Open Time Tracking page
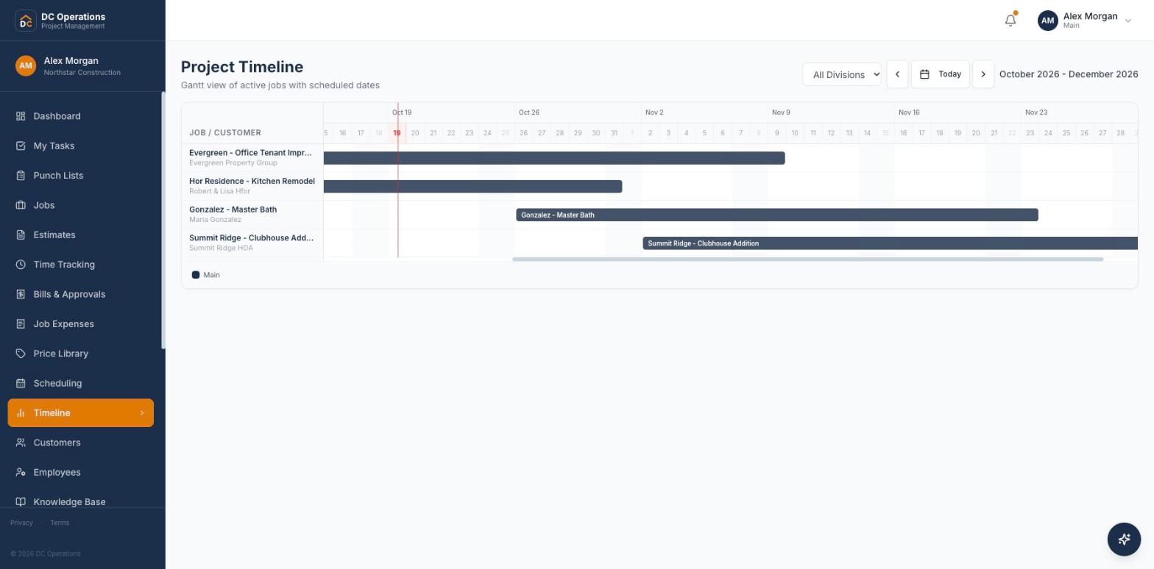The height and width of the screenshot is (569, 1154). click(81, 265)
